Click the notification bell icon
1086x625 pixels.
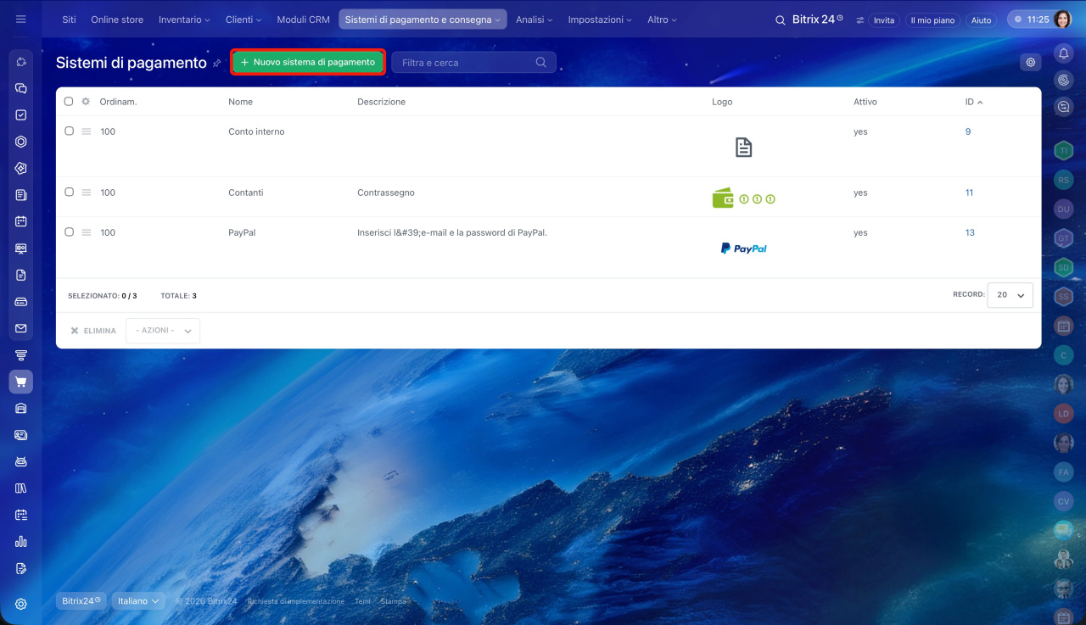1063,53
